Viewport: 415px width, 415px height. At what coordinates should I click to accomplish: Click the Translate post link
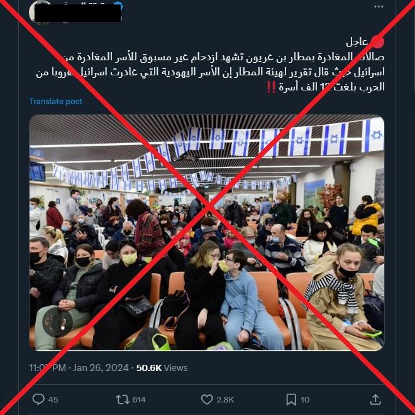click(56, 101)
